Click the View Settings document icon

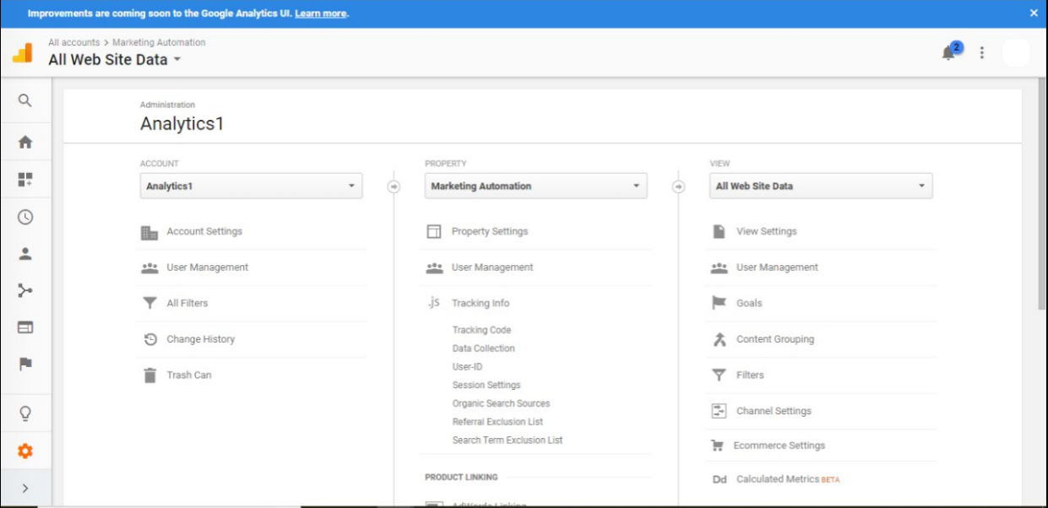(x=719, y=231)
